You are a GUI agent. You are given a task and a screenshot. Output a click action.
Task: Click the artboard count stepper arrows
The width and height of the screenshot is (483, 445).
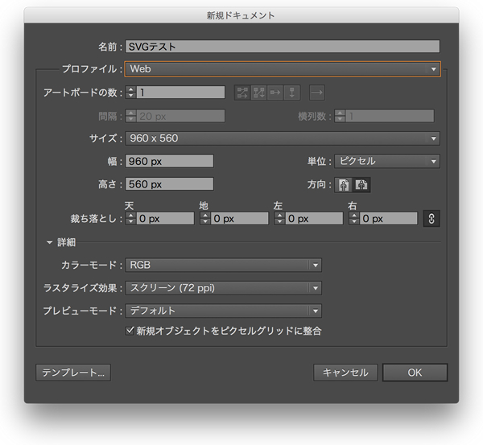click(x=130, y=93)
